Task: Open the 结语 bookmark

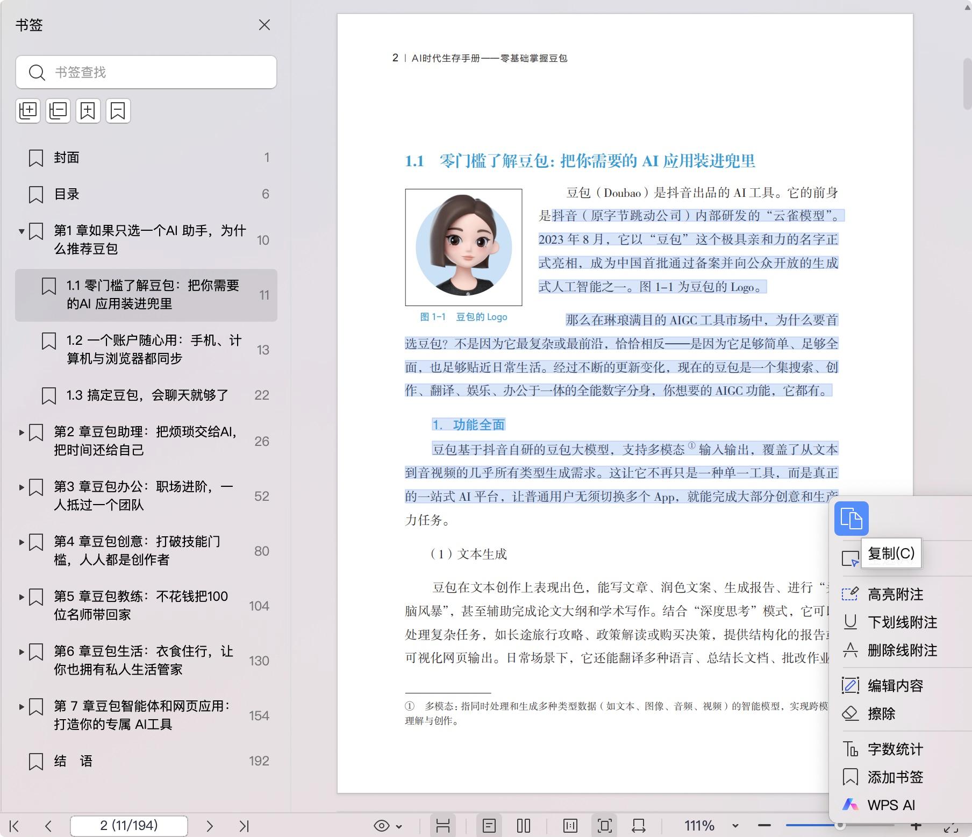Action: pyautogui.click(x=146, y=761)
